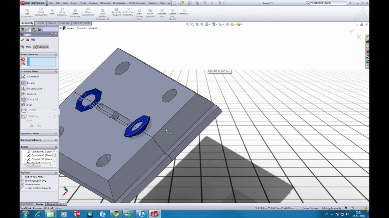Uncheck Show preview option
Viewport: 389px width, 218px height.
click(23, 184)
